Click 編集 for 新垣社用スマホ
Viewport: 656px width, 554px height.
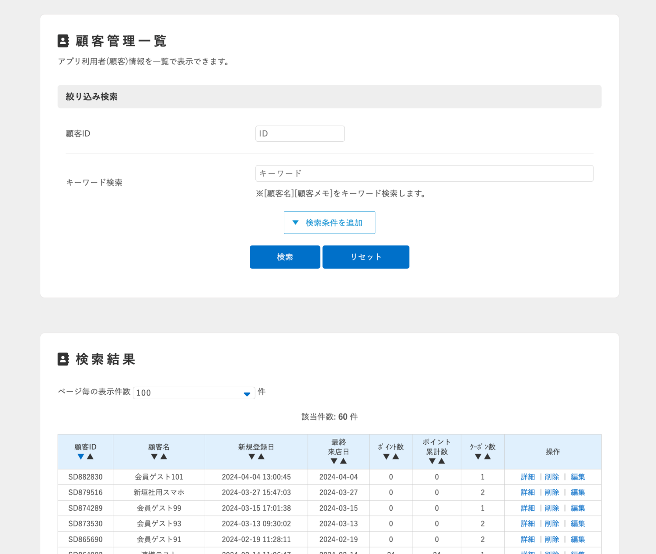(578, 492)
